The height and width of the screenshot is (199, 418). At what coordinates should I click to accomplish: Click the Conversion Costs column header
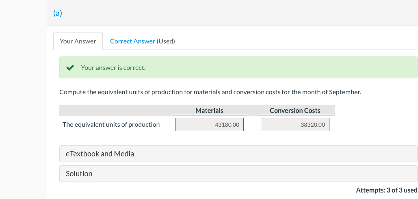[x=295, y=110]
